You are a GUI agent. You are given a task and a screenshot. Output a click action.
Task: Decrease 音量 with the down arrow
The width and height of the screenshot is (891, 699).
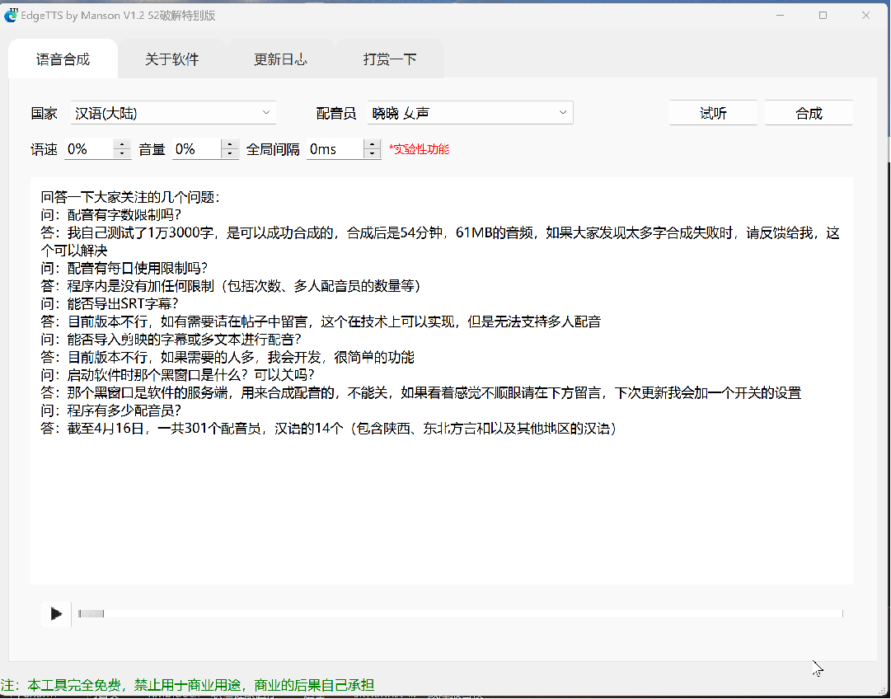(230, 155)
